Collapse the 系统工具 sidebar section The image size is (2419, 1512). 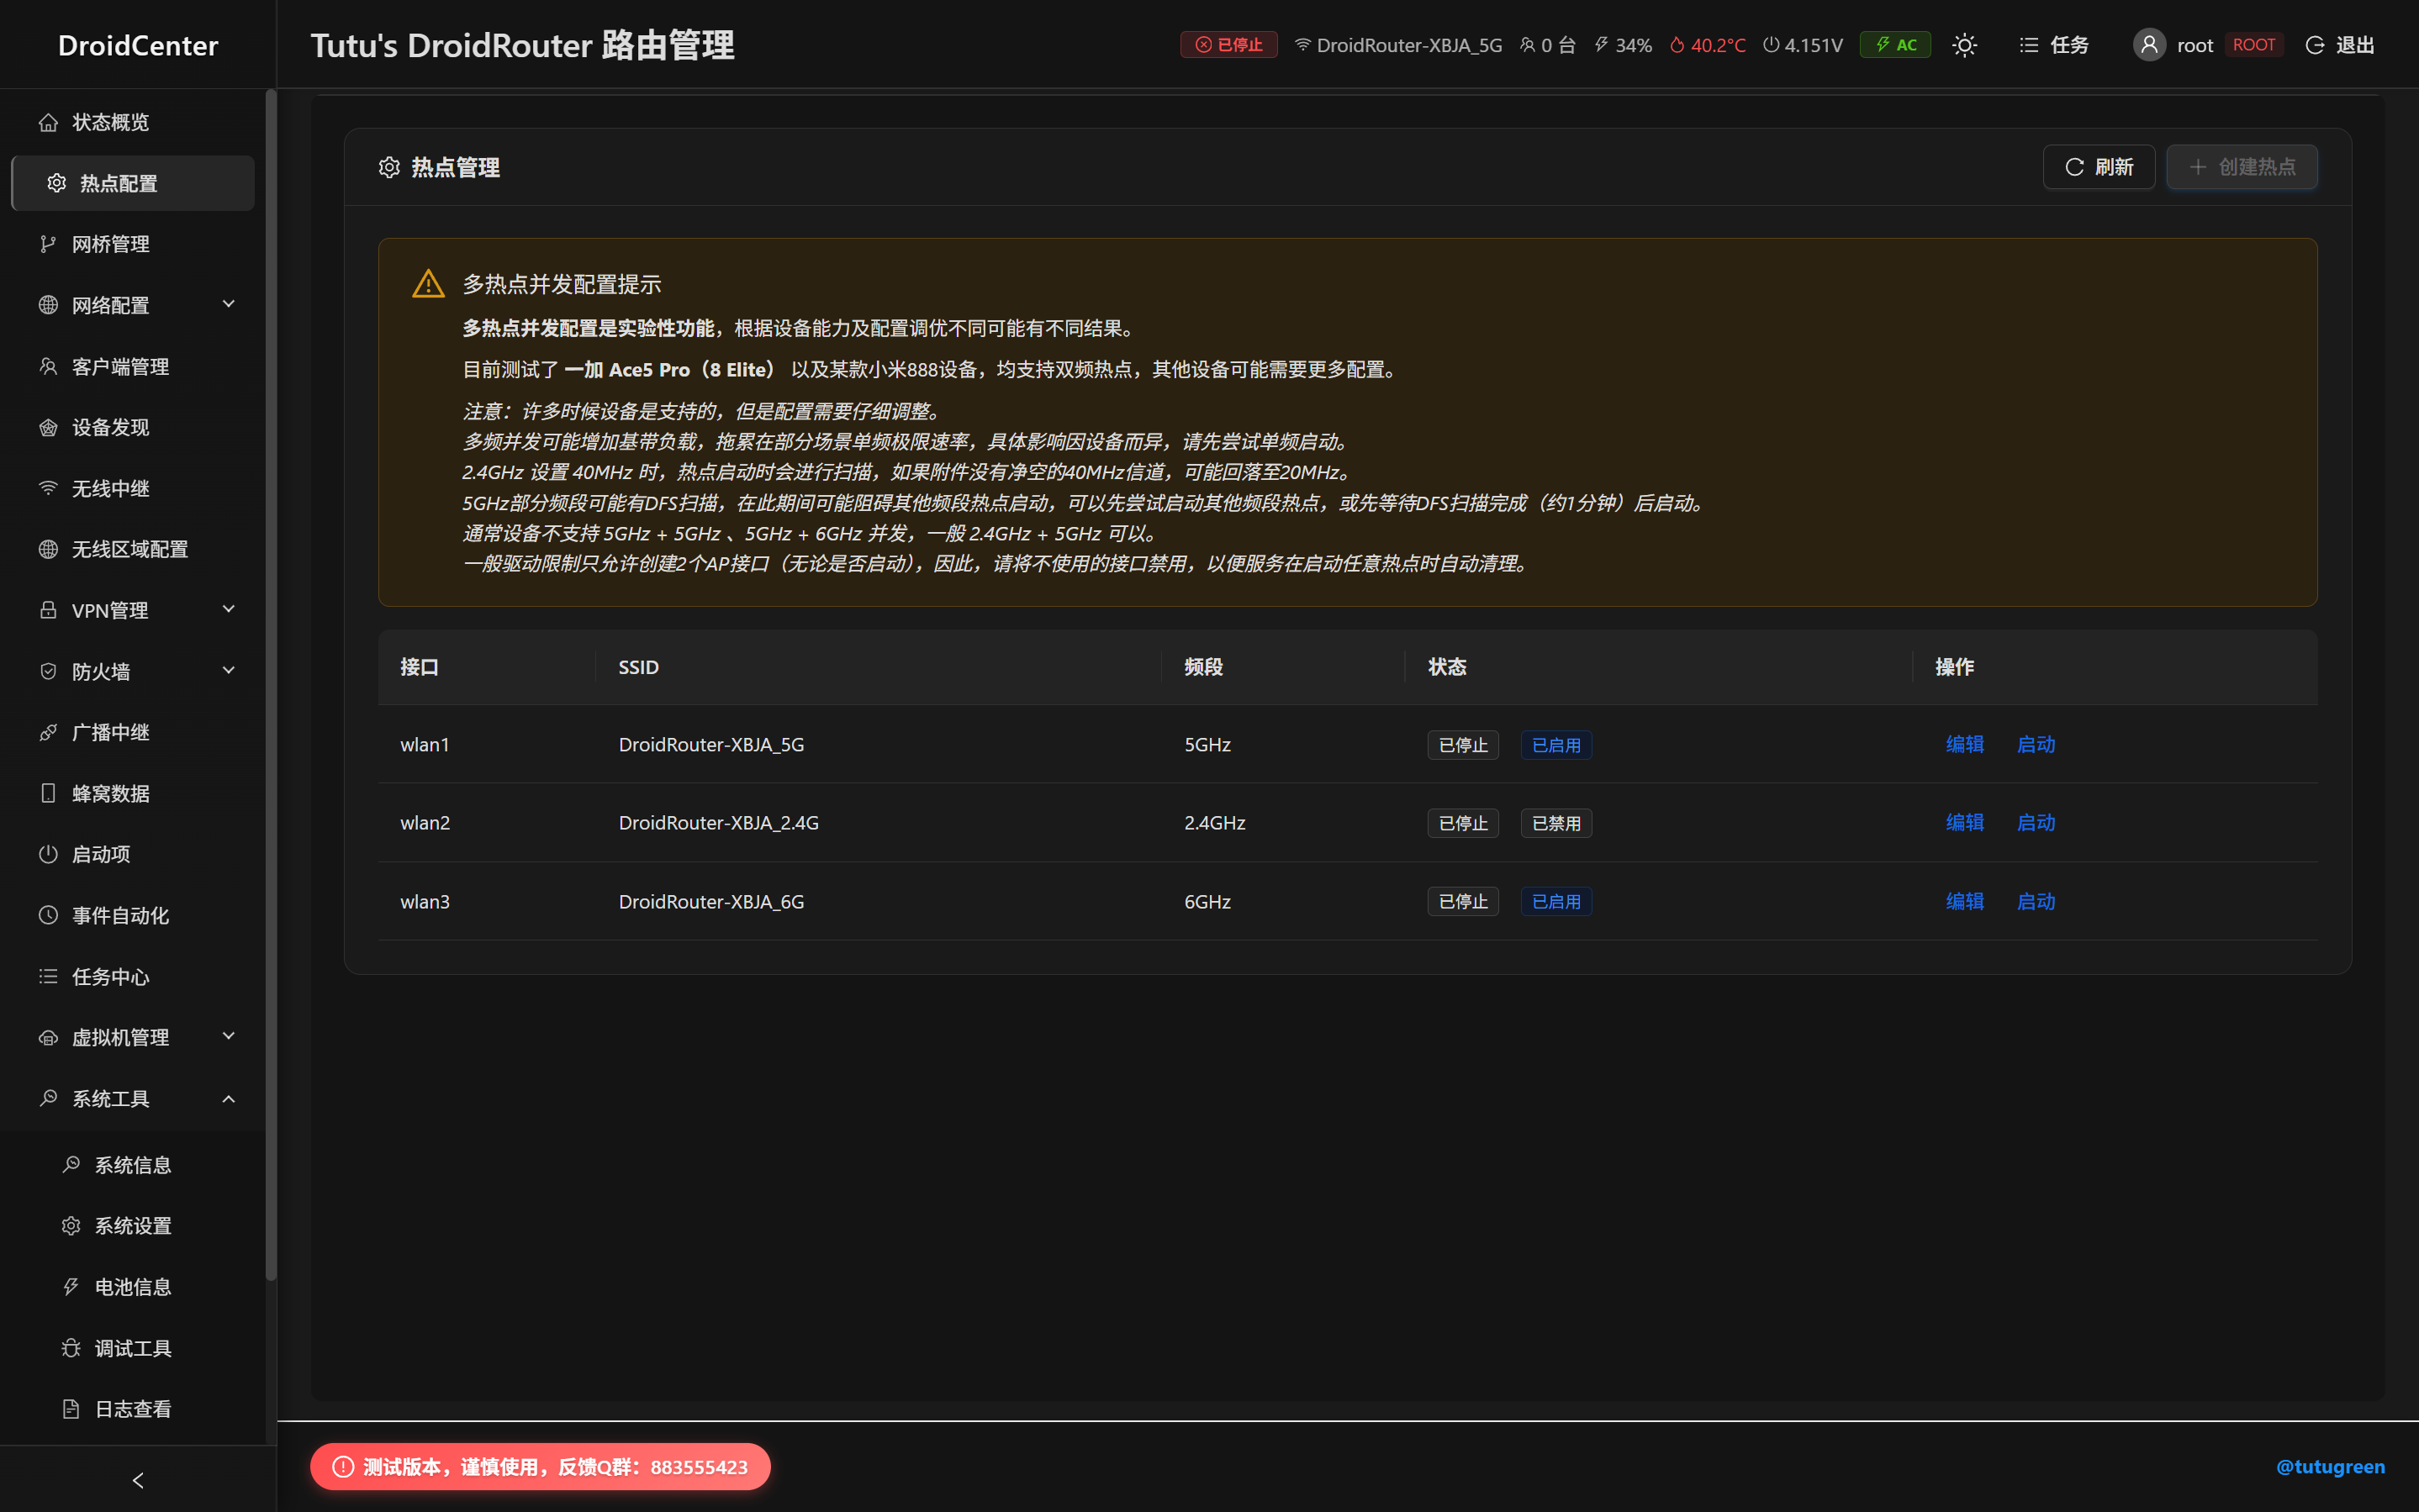point(137,1098)
